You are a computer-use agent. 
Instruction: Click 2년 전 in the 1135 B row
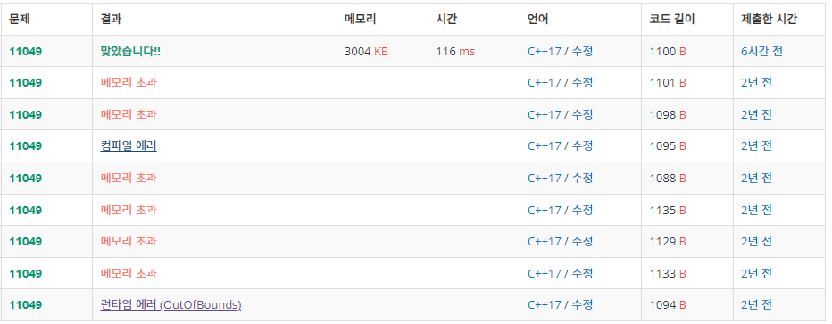coord(756,210)
